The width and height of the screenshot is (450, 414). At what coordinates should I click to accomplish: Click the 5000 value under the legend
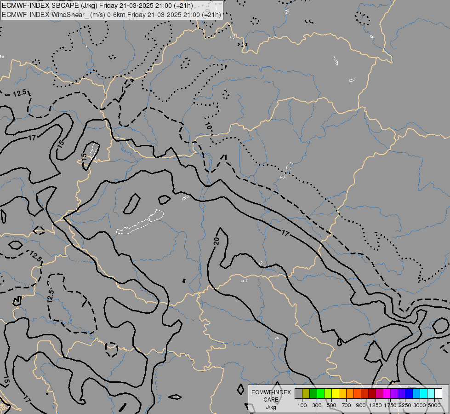click(x=434, y=405)
